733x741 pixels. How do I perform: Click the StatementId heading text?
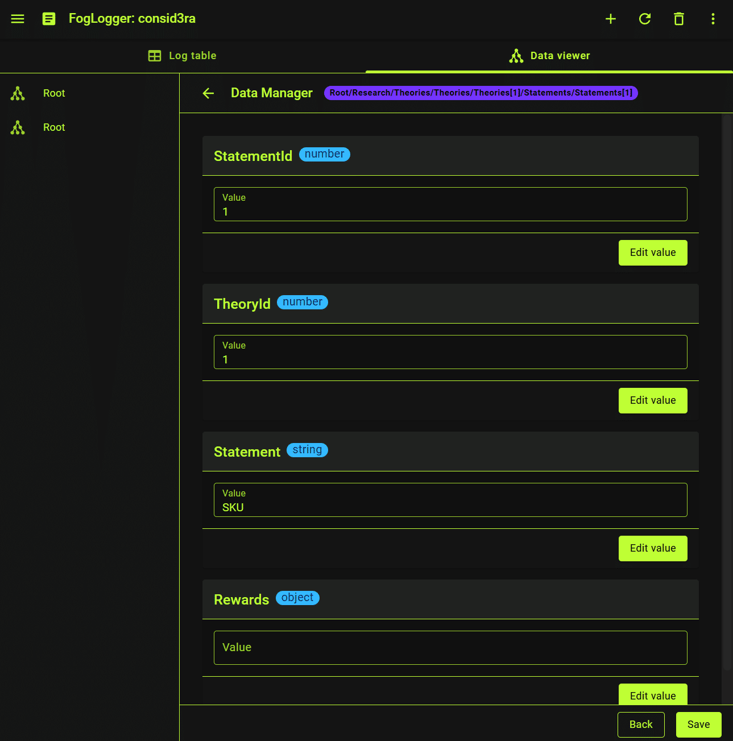253,156
